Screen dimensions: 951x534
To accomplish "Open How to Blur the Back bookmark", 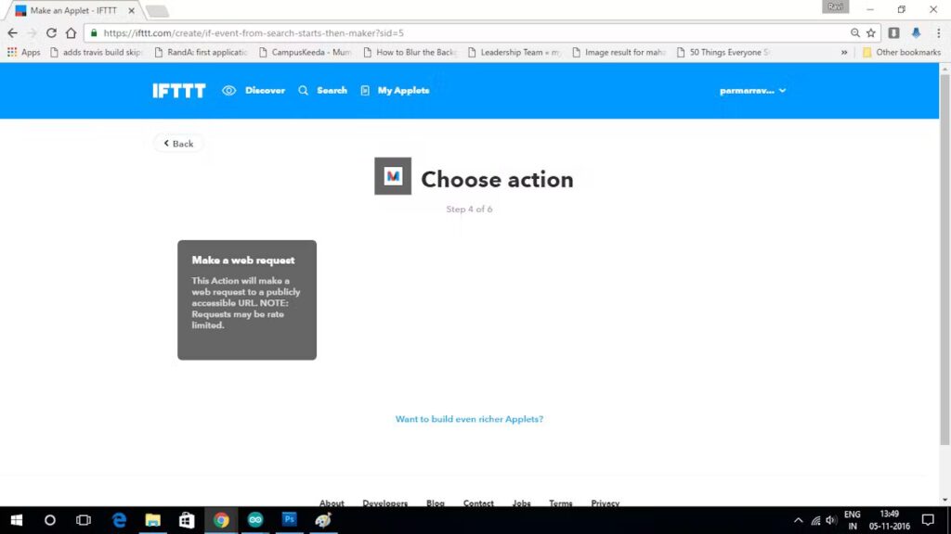I will coord(410,52).
